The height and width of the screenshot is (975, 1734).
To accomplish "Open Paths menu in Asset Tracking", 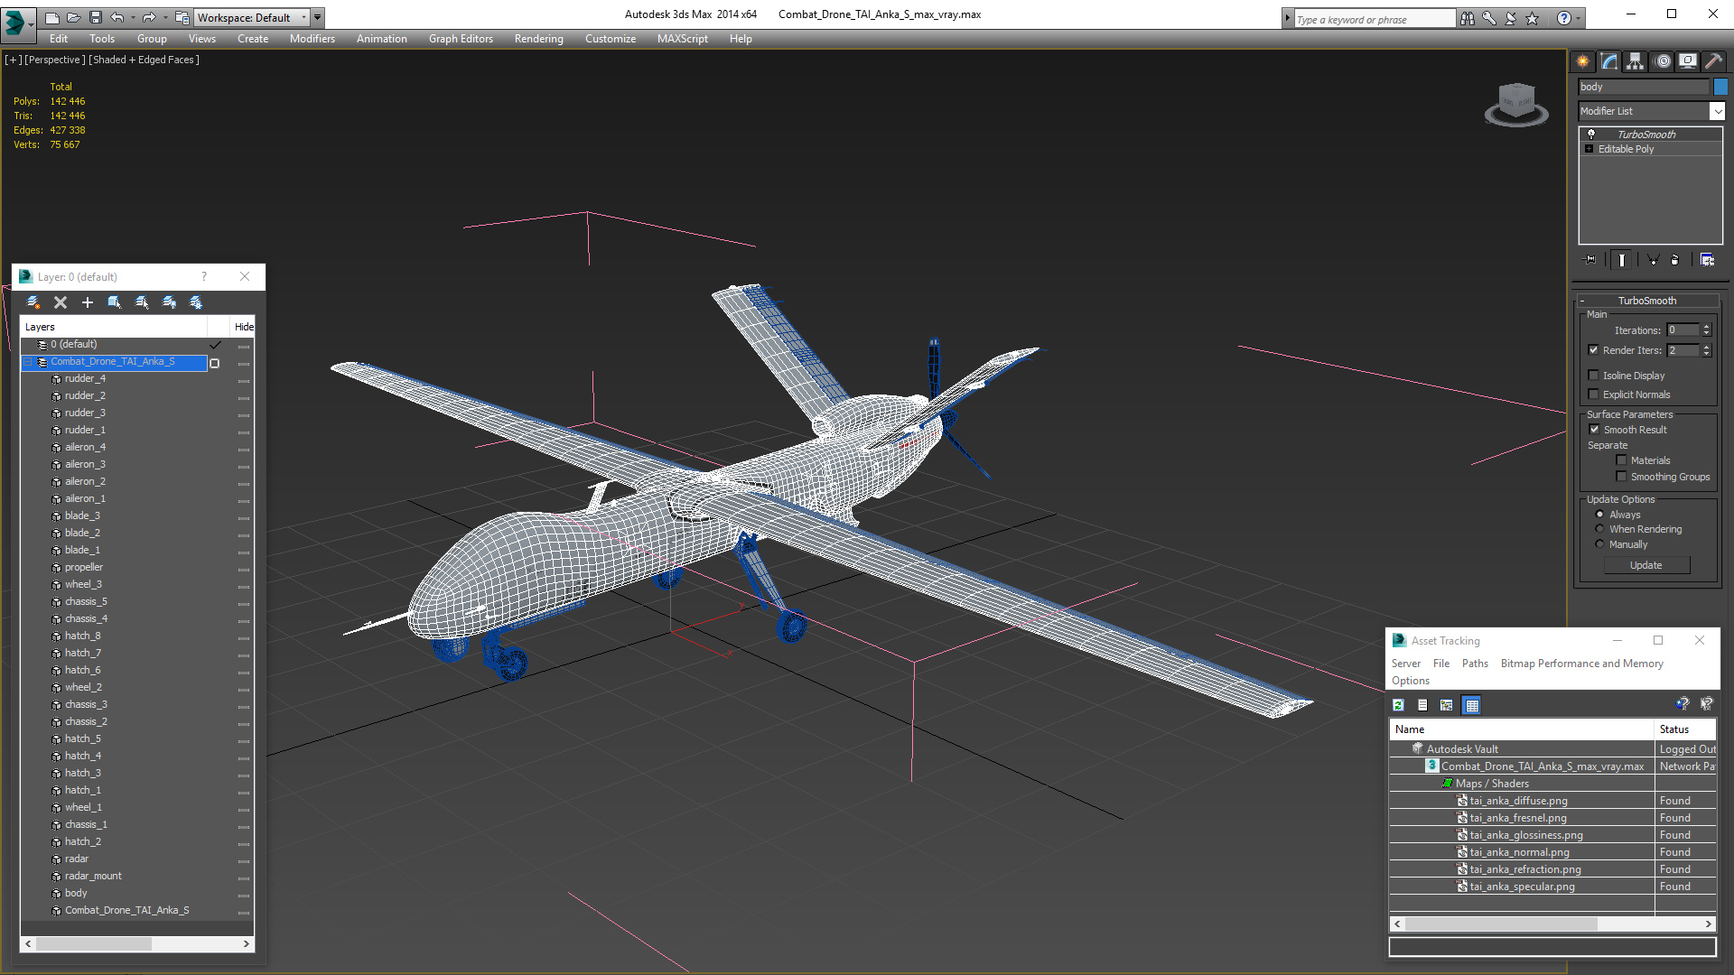I will (1475, 664).
